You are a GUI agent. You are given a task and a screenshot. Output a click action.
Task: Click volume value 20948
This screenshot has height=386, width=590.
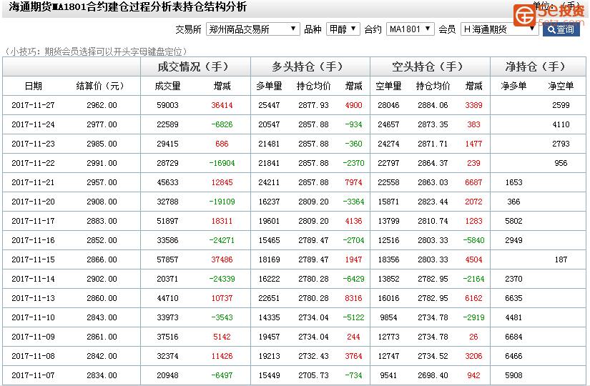(167, 375)
